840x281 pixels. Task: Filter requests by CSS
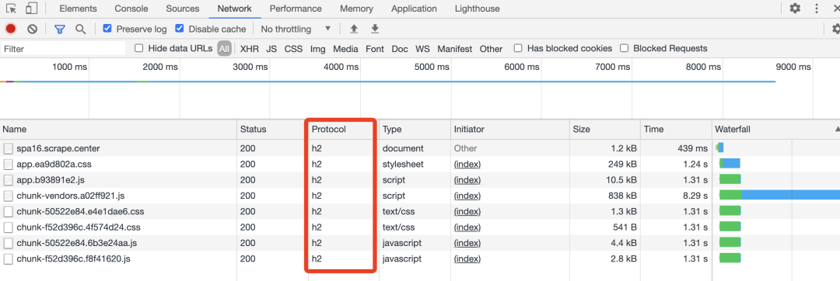click(293, 49)
